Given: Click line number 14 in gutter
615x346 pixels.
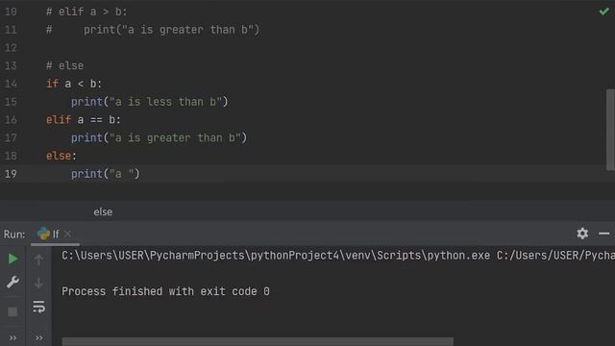Looking at the screenshot, I should pyautogui.click(x=11, y=84).
